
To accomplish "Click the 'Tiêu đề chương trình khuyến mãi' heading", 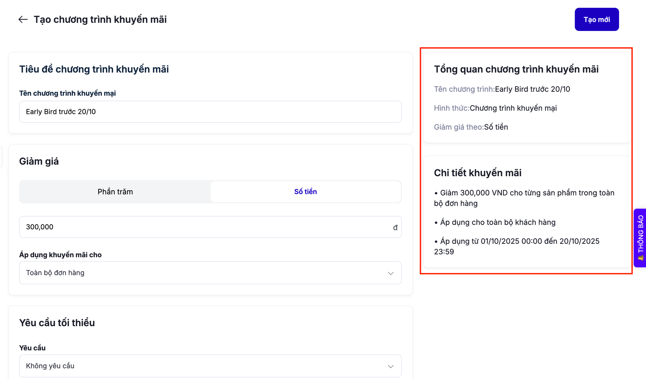I will pos(94,69).
